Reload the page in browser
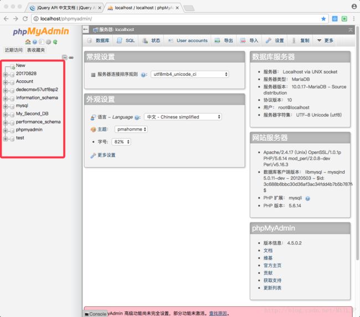 click(25, 19)
